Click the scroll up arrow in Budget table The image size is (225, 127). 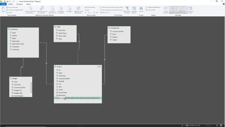[x=31, y=81]
